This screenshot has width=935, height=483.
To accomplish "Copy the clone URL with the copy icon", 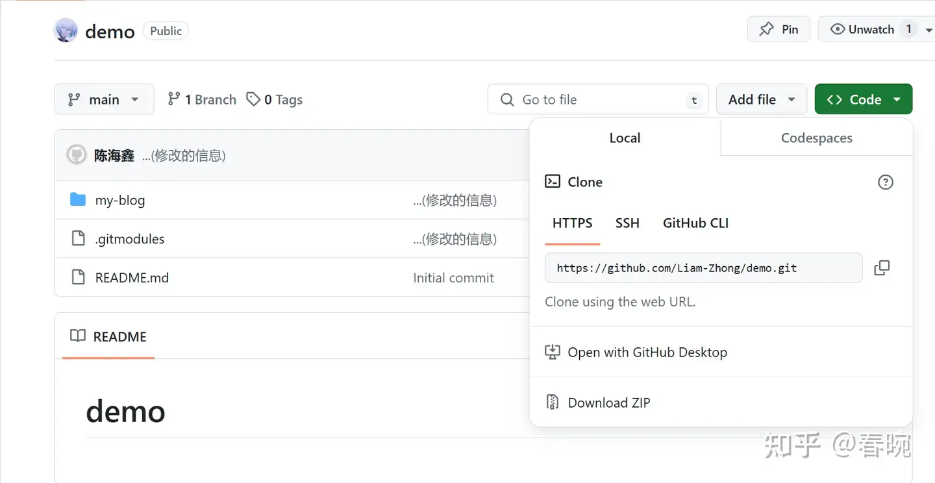I will (882, 268).
